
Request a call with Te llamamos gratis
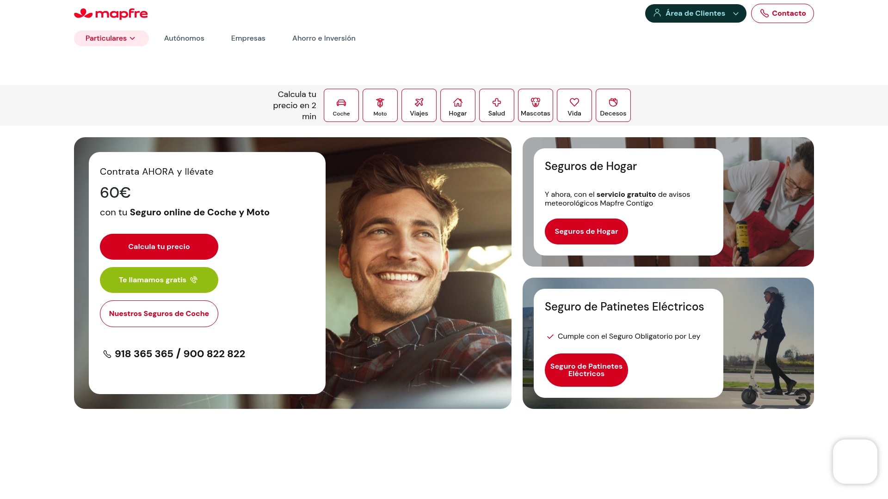(159, 280)
